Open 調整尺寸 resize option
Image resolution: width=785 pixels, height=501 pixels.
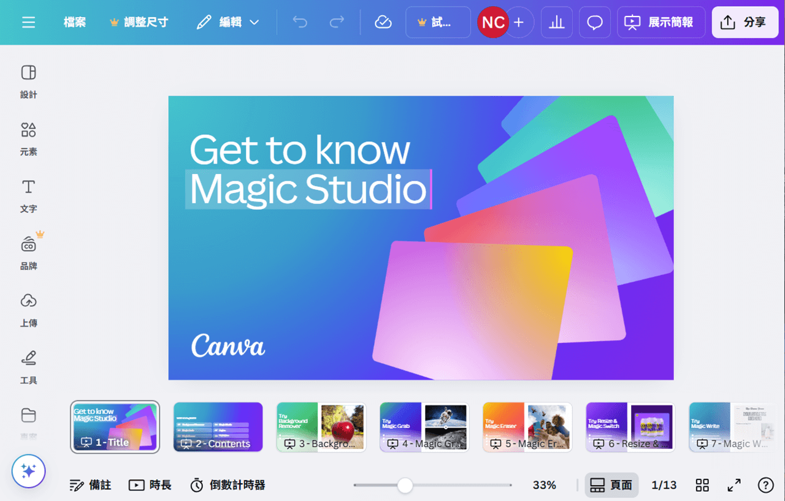point(139,23)
